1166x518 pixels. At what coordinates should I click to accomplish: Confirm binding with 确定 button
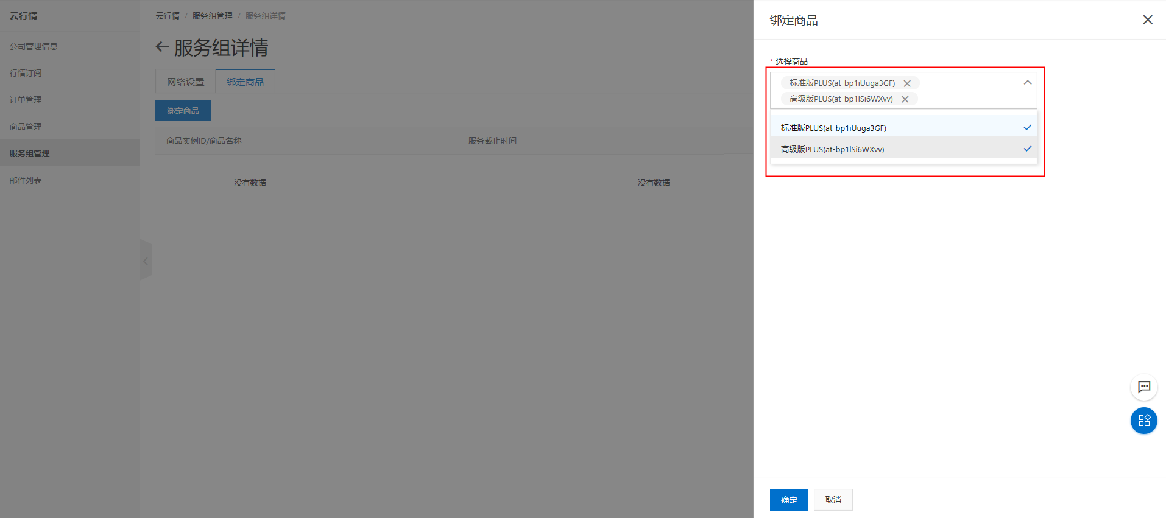coord(789,500)
